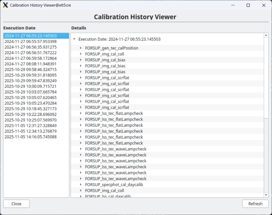Select execution 2024-11-27 08:08:11.948391

coord(36,64)
